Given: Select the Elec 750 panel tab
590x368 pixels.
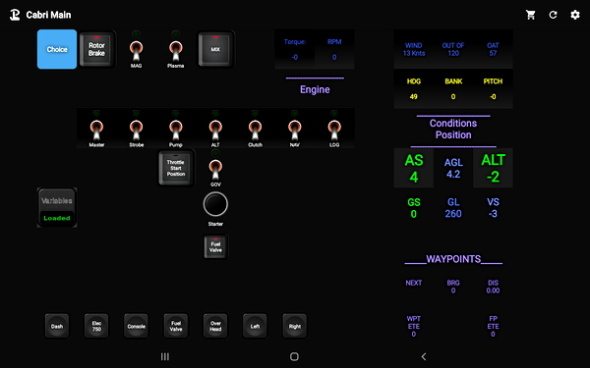Looking at the screenshot, I should [x=96, y=326].
